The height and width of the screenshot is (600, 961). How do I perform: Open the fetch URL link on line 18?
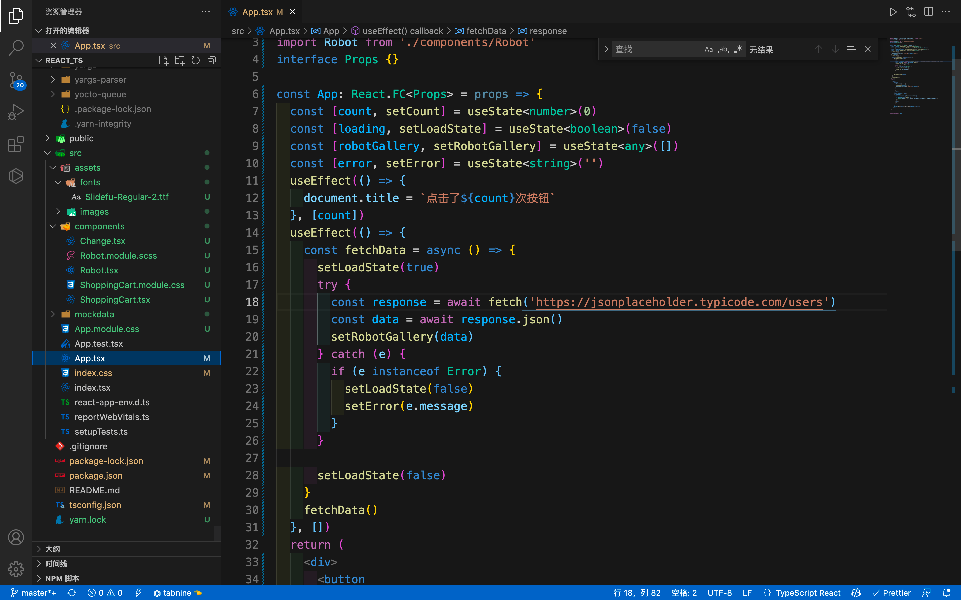pos(679,302)
